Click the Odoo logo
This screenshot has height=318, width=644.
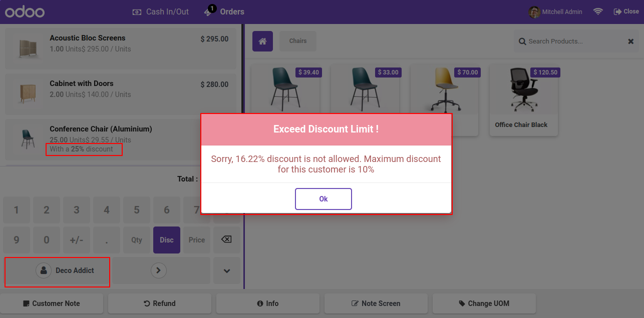click(x=25, y=12)
